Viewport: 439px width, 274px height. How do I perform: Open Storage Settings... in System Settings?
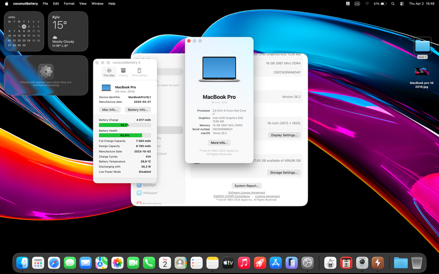(x=284, y=172)
